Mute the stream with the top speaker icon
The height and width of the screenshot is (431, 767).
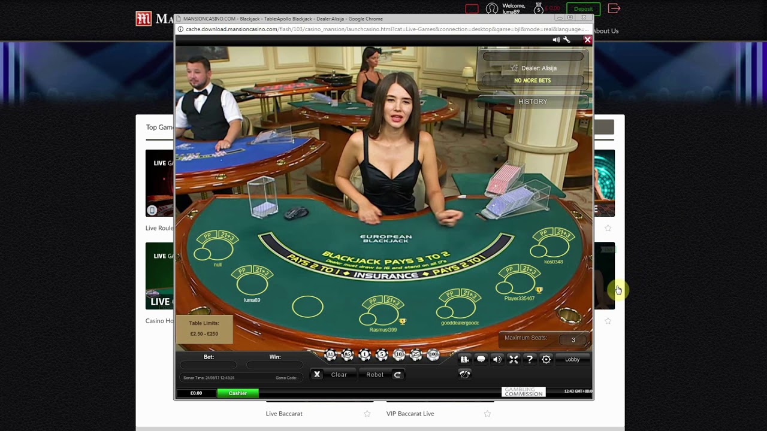click(555, 40)
